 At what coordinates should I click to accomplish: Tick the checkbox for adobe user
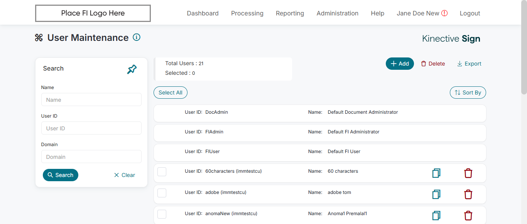tap(162, 193)
